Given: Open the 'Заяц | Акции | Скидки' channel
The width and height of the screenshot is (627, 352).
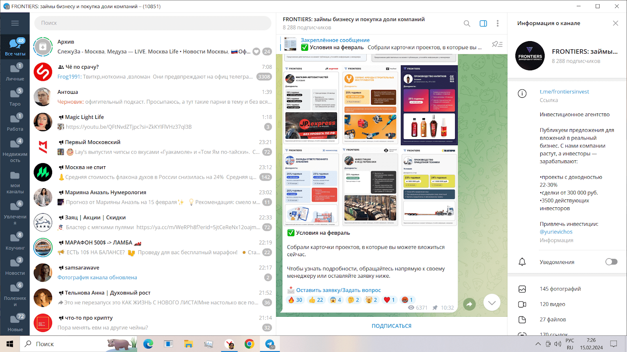Looking at the screenshot, I should (153, 222).
